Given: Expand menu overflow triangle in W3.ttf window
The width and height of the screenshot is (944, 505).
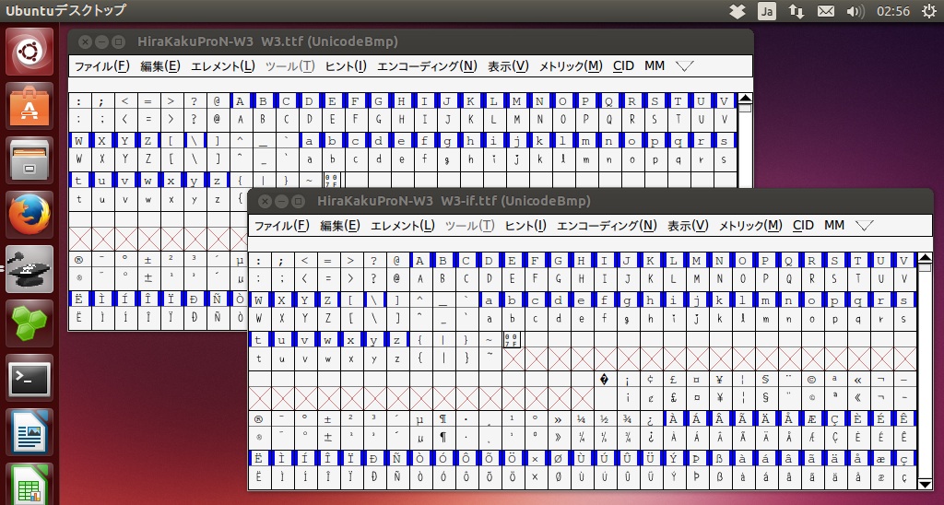Looking at the screenshot, I should [x=685, y=66].
